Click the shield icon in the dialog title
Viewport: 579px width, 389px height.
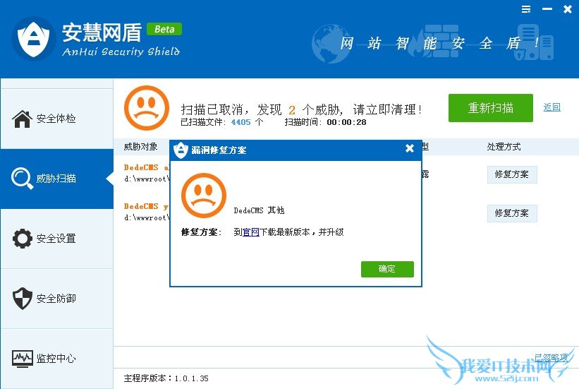pos(181,150)
